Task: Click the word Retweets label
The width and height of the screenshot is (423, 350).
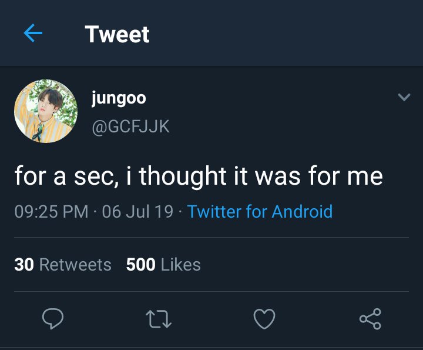Action: point(75,264)
